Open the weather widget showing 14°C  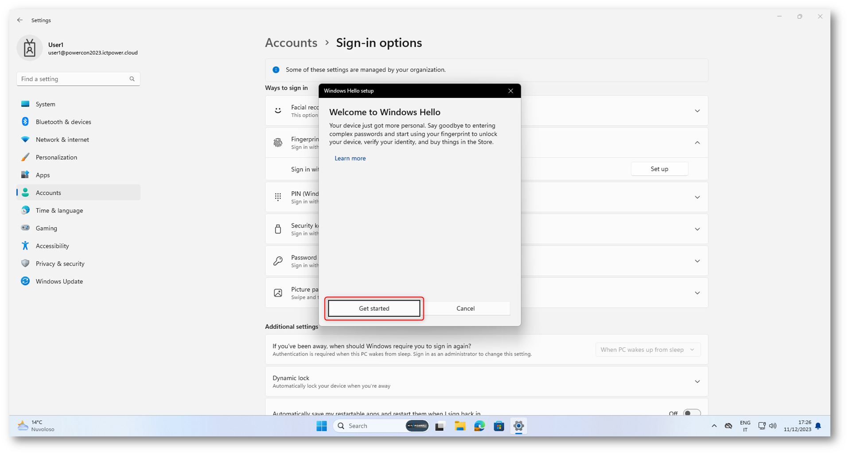coord(36,426)
